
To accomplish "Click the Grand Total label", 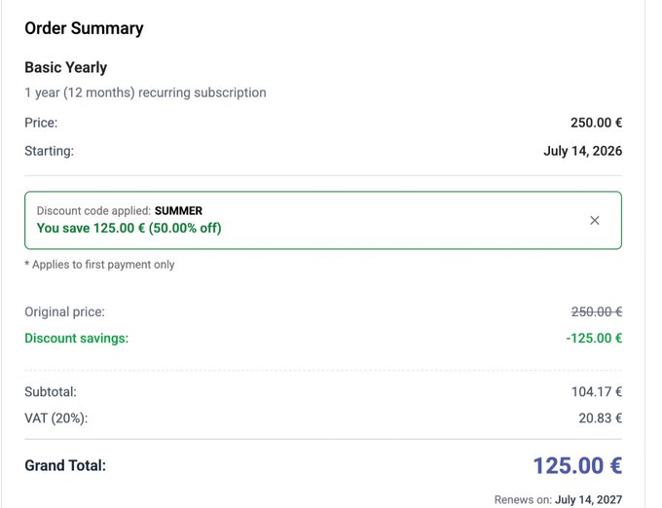I will tap(65, 465).
